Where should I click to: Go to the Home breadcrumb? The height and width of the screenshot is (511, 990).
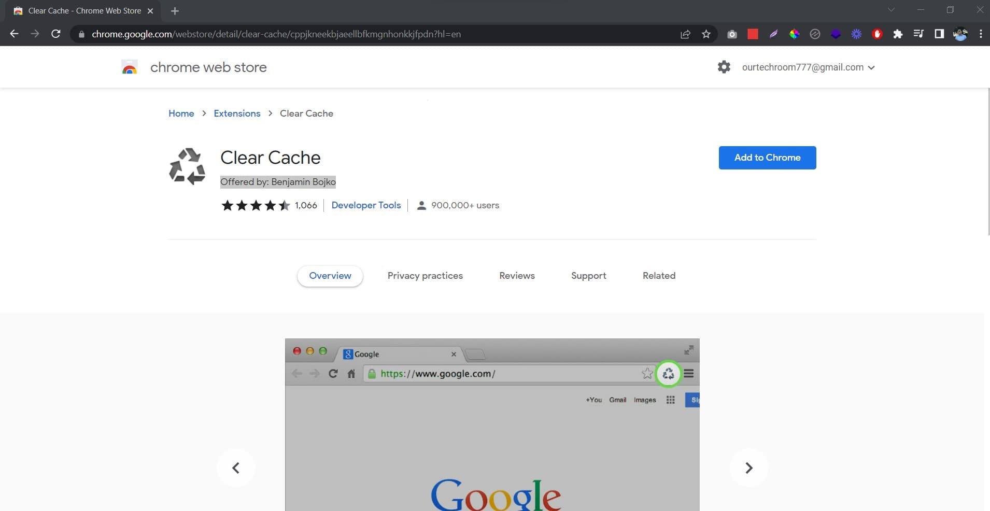(181, 113)
